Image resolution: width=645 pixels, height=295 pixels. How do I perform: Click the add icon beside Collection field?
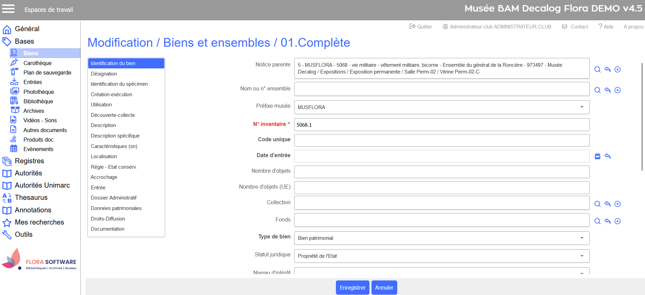click(x=618, y=204)
